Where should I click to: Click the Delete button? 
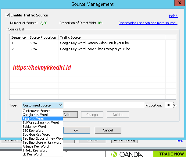pos(118,114)
